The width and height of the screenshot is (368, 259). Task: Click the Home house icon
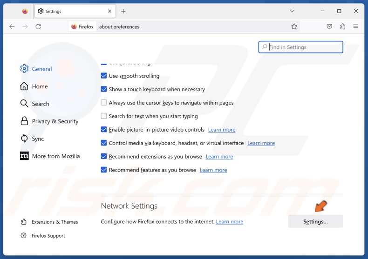24,86
